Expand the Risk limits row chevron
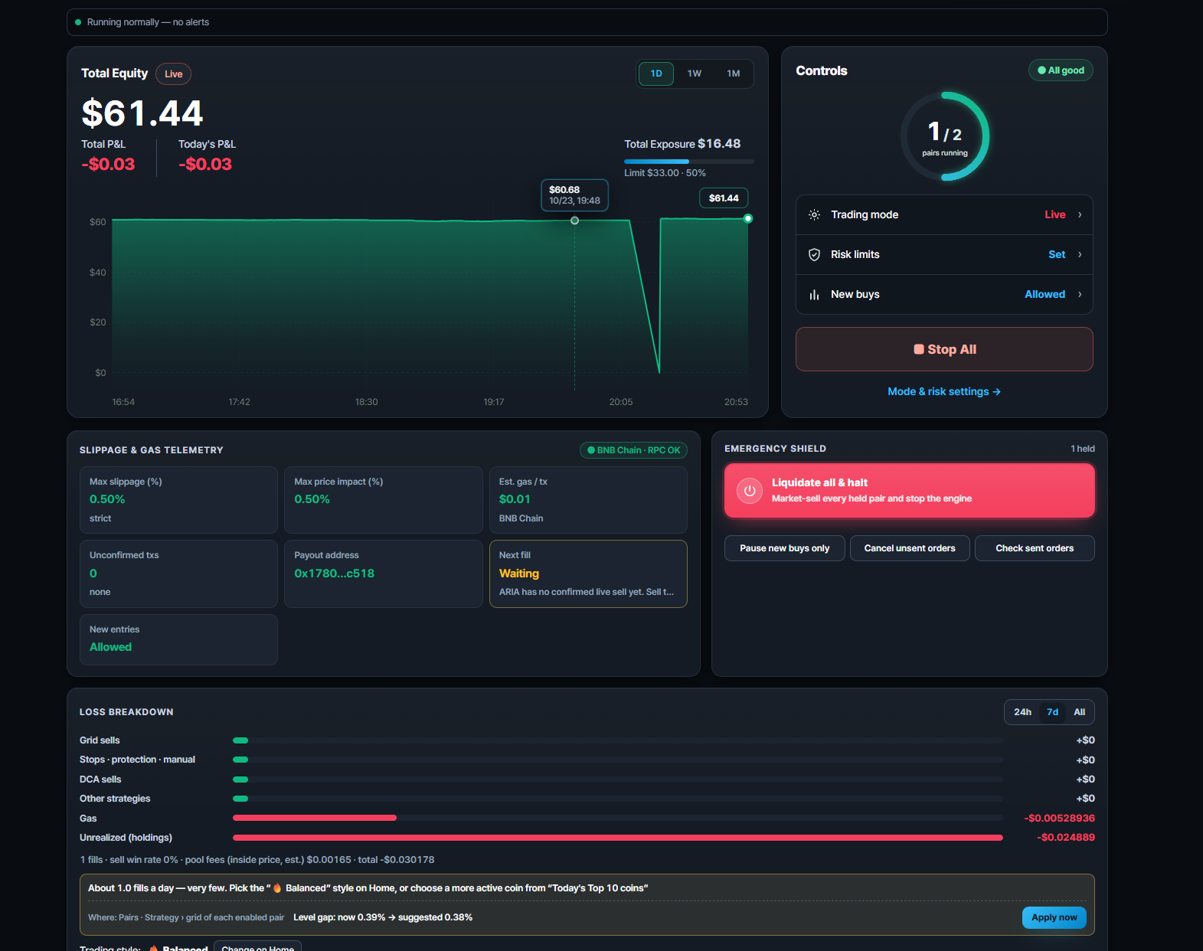 point(1080,254)
